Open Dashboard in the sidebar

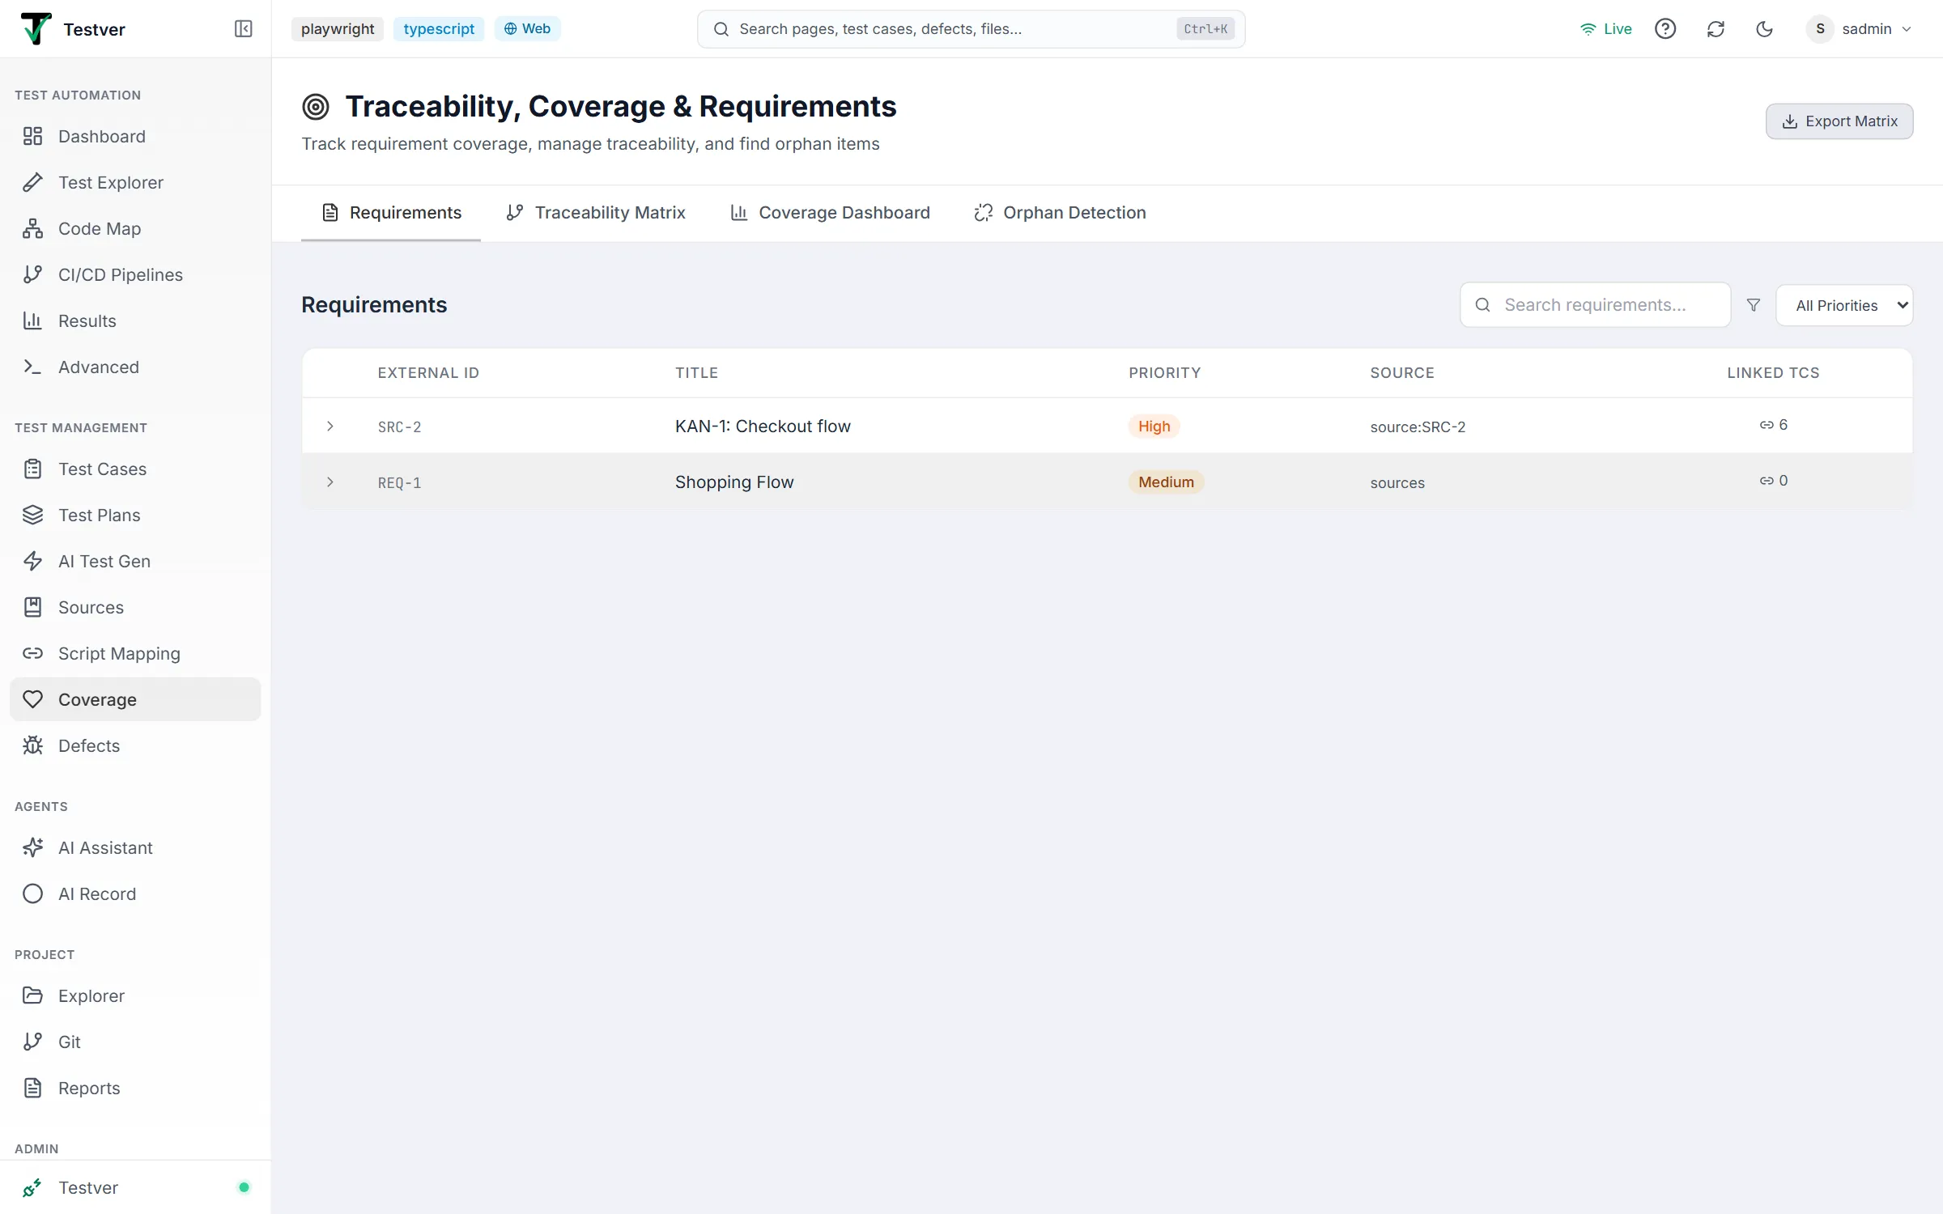[135, 136]
